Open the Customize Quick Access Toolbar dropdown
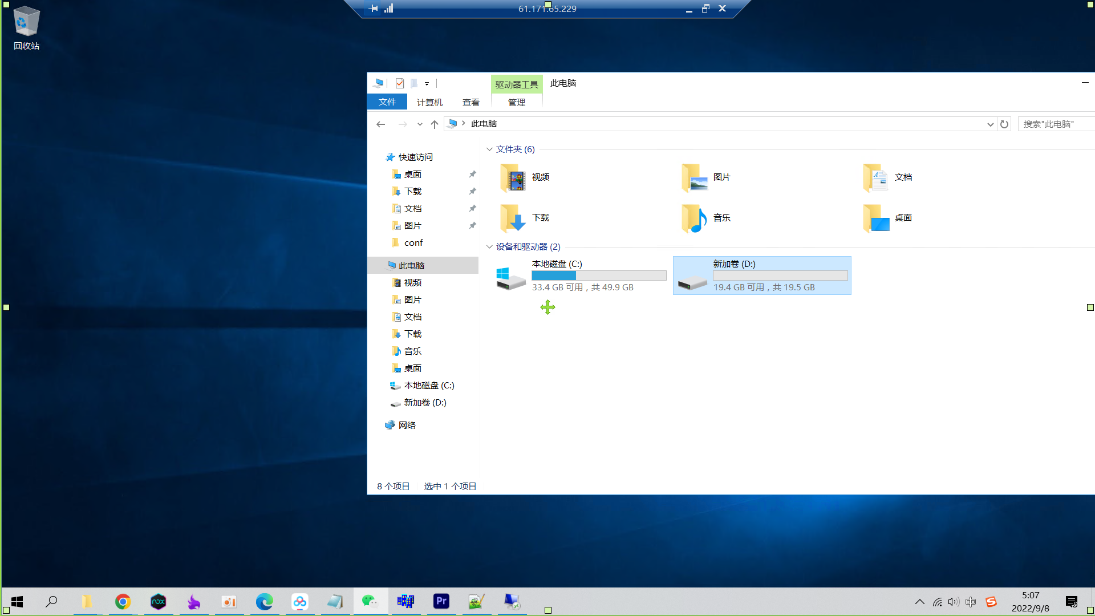 click(x=427, y=83)
